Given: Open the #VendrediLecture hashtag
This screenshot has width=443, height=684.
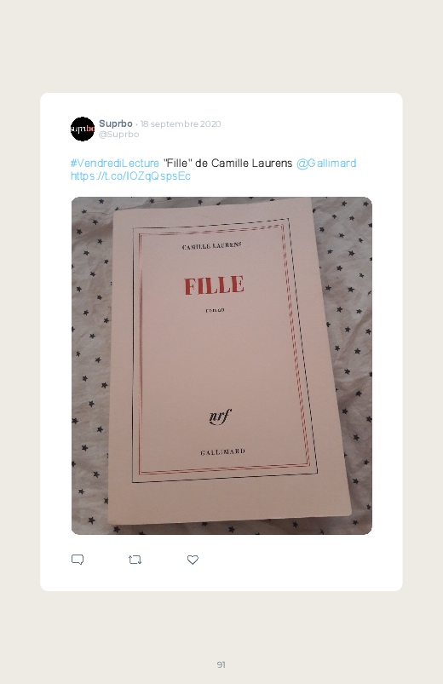Looking at the screenshot, I should pyautogui.click(x=115, y=164).
